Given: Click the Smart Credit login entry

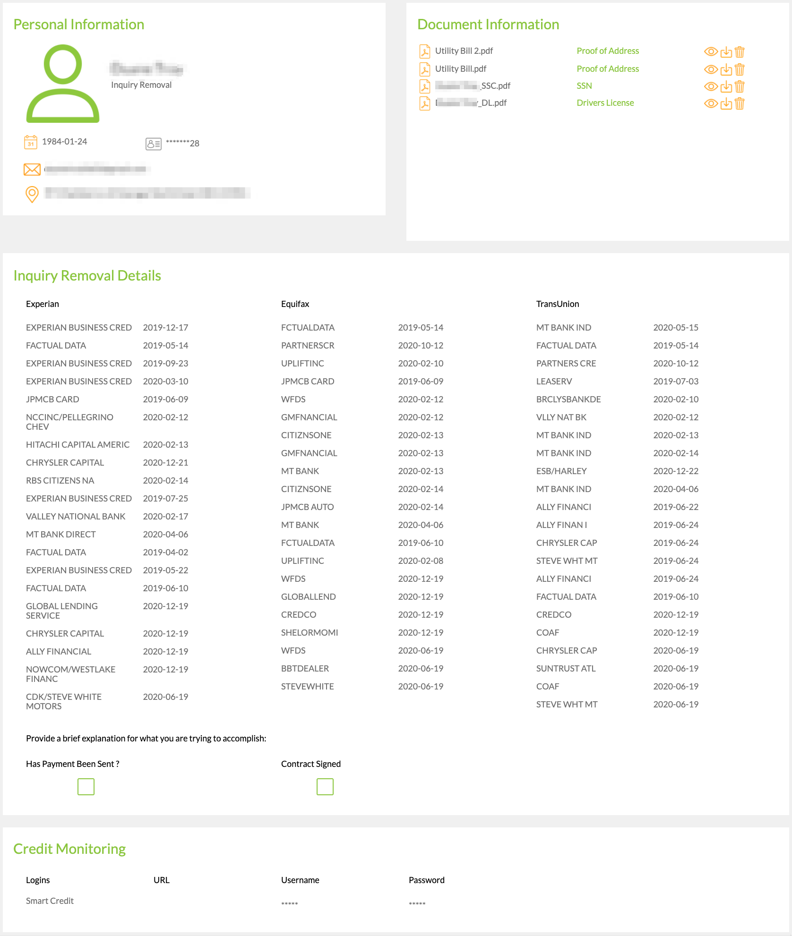Looking at the screenshot, I should (x=50, y=901).
